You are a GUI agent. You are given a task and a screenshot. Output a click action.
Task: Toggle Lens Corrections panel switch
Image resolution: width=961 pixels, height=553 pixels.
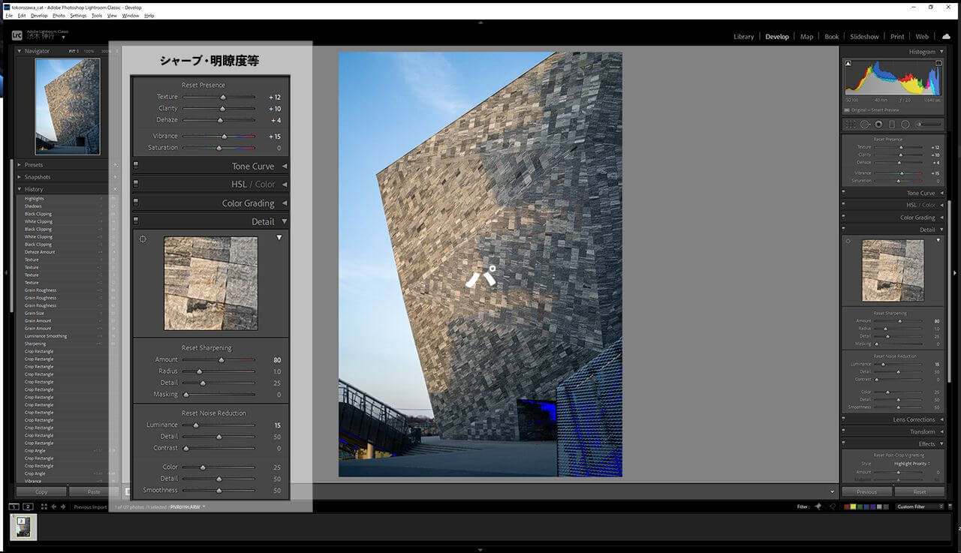pyautogui.click(x=845, y=419)
